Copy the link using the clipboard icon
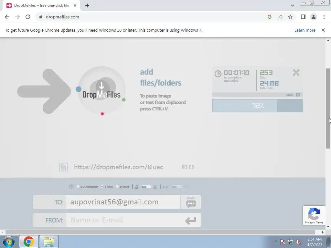This screenshot has height=248, width=331. point(63,167)
